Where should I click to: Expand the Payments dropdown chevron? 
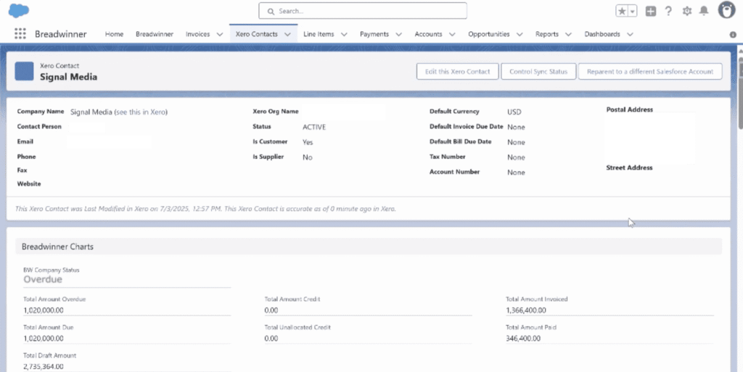click(398, 34)
